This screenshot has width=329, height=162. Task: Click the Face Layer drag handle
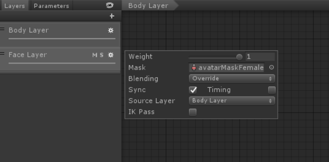(2, 53)
